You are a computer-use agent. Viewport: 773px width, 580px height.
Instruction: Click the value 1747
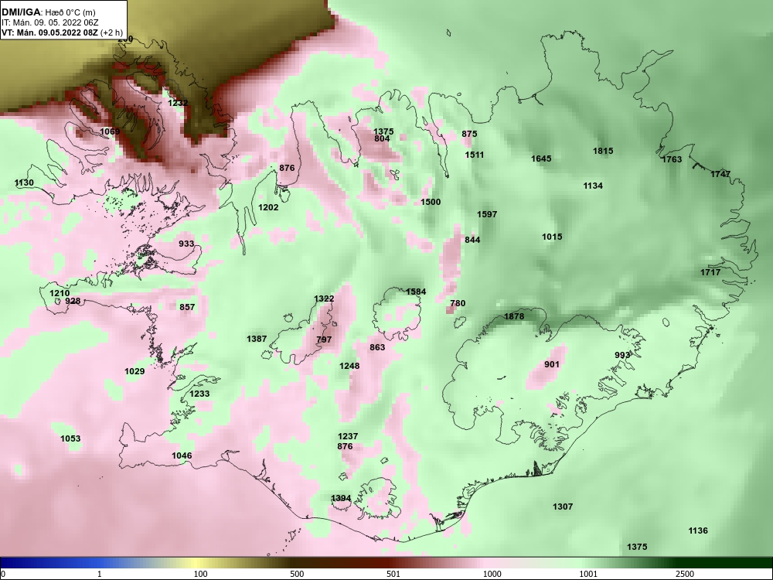pos(720,174)
